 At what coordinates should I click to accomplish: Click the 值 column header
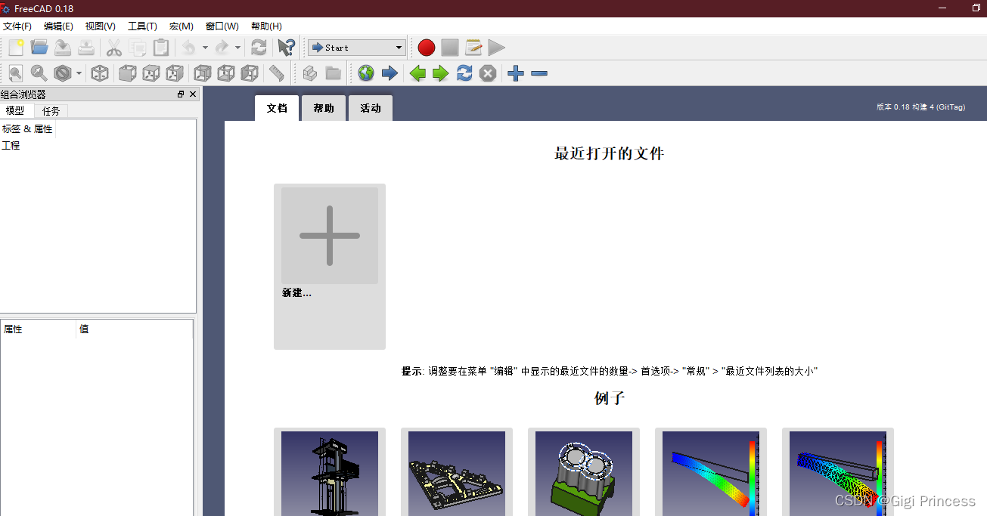pos(135,329)
